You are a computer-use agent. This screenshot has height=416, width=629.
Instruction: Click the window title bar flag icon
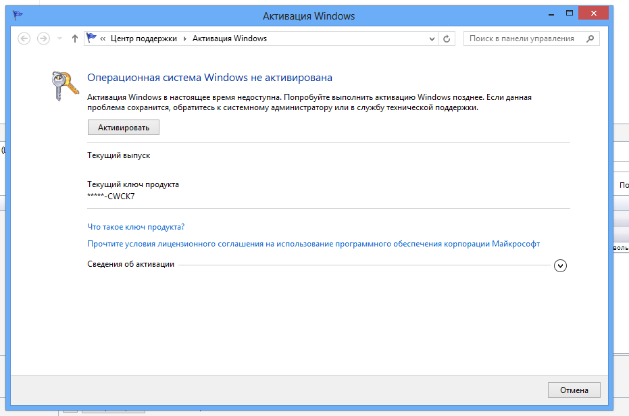click(x=18, y=15)
